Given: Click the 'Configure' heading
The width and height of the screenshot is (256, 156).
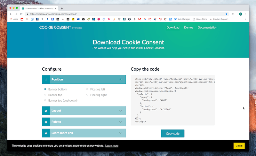Looking at the screenshot, I should pyautogui.click(x=52, y=69).
